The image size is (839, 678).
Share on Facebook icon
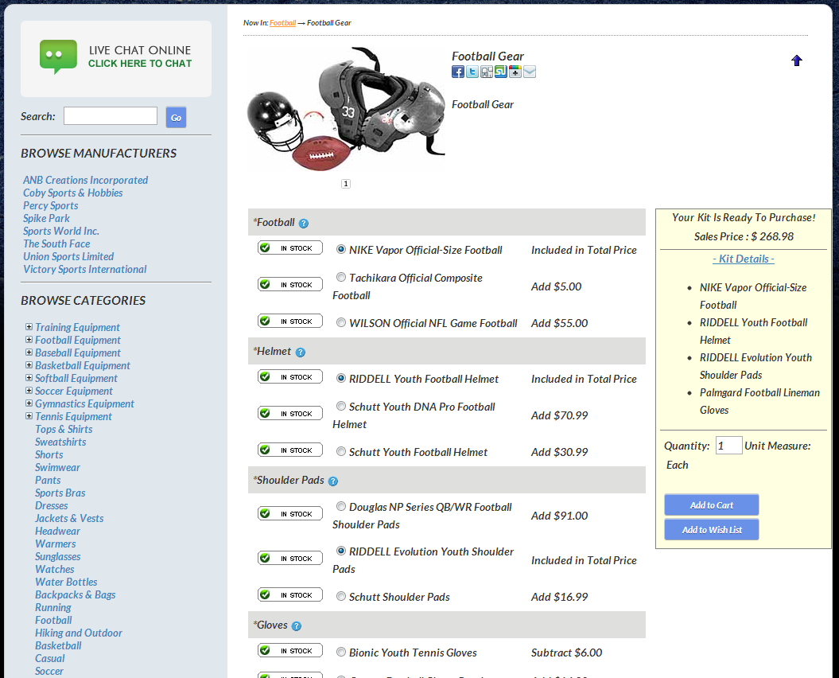[458, 72]
